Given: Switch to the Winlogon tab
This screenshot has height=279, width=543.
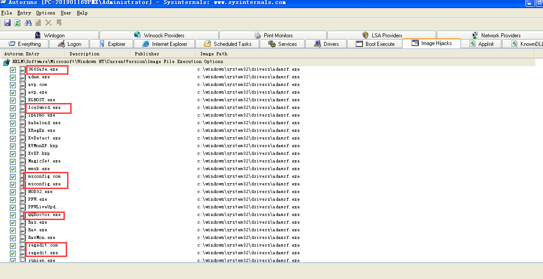Looking at the screenshot, I should coord(50,35).
